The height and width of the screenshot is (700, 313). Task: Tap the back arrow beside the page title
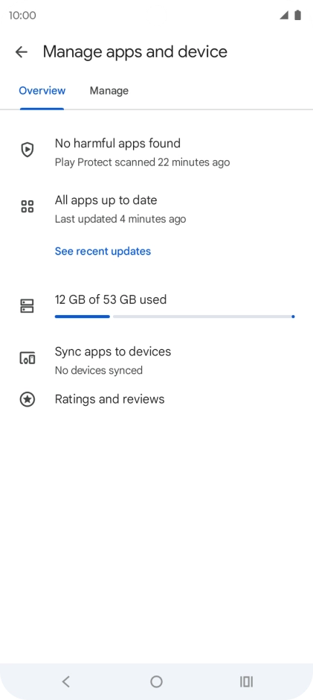22,52
